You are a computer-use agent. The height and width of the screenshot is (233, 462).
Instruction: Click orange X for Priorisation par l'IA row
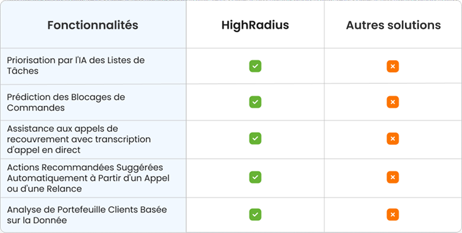[393, 67]
